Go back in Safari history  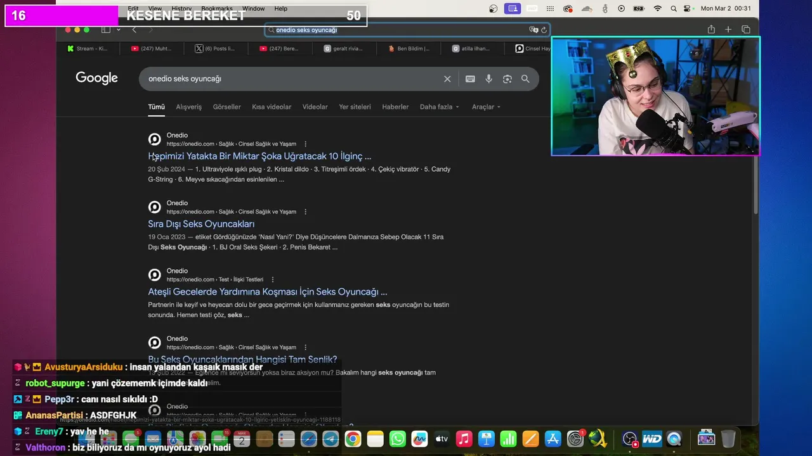tap(134, 30)
